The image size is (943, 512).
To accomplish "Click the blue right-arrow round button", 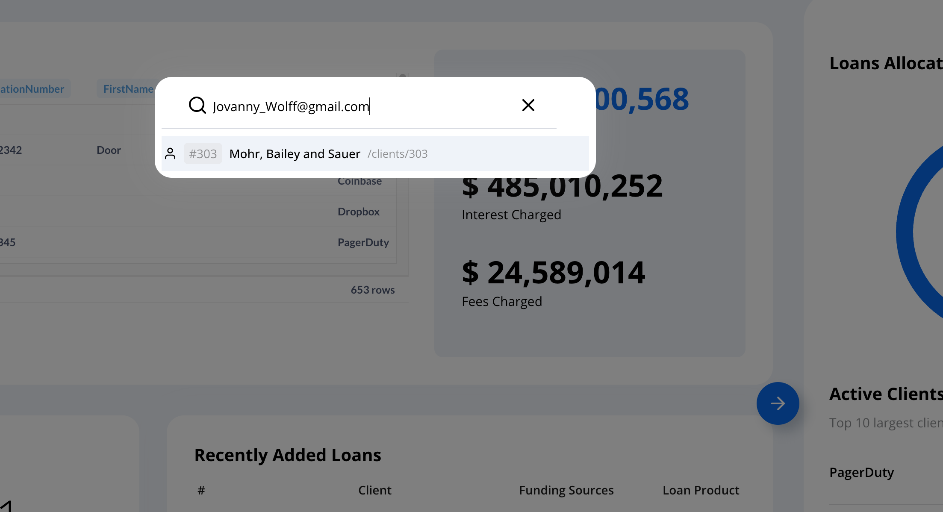I will (x=778, y=403).
